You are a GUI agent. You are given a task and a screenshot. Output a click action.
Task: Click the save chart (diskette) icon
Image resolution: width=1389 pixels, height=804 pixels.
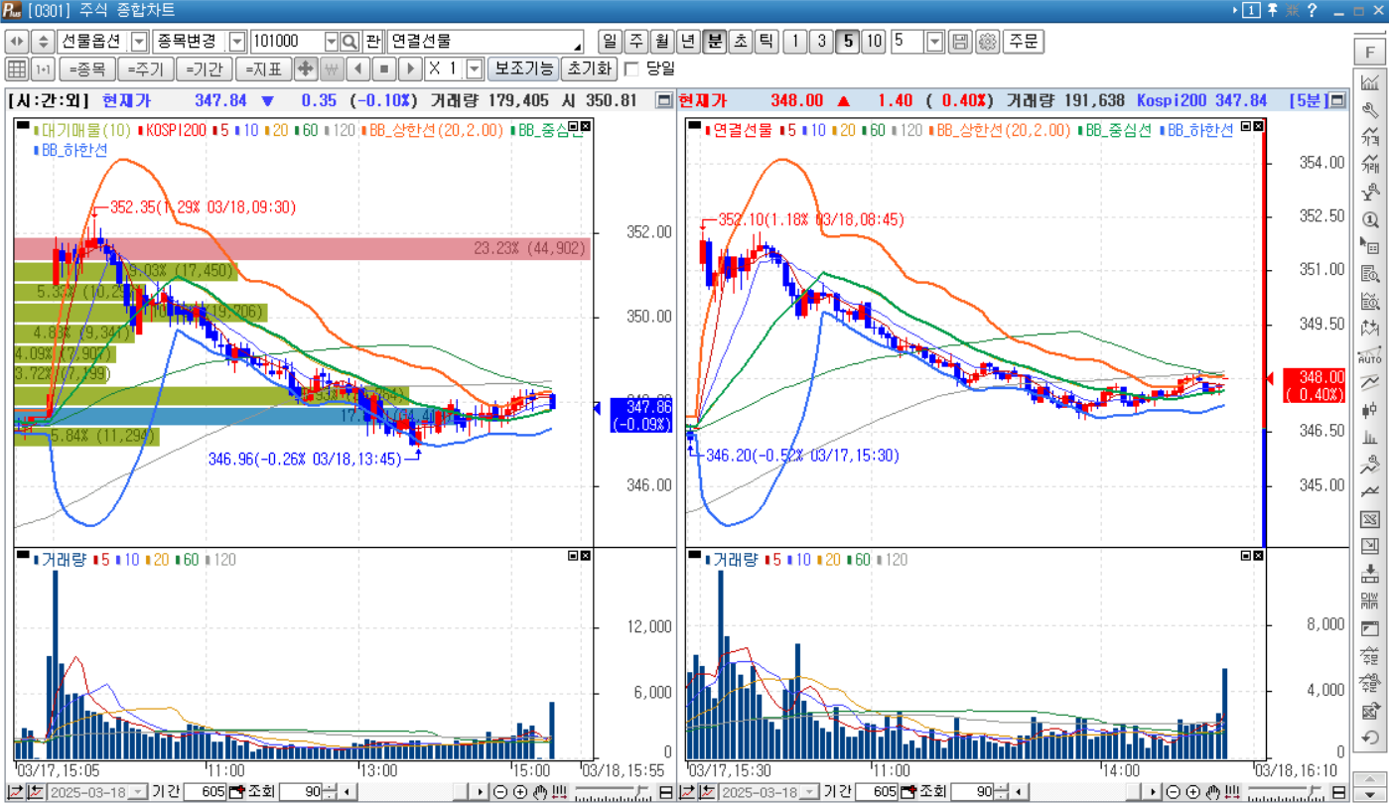click(x=961, y=41)
